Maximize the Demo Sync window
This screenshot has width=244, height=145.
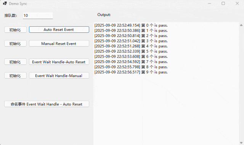[223, 3]
